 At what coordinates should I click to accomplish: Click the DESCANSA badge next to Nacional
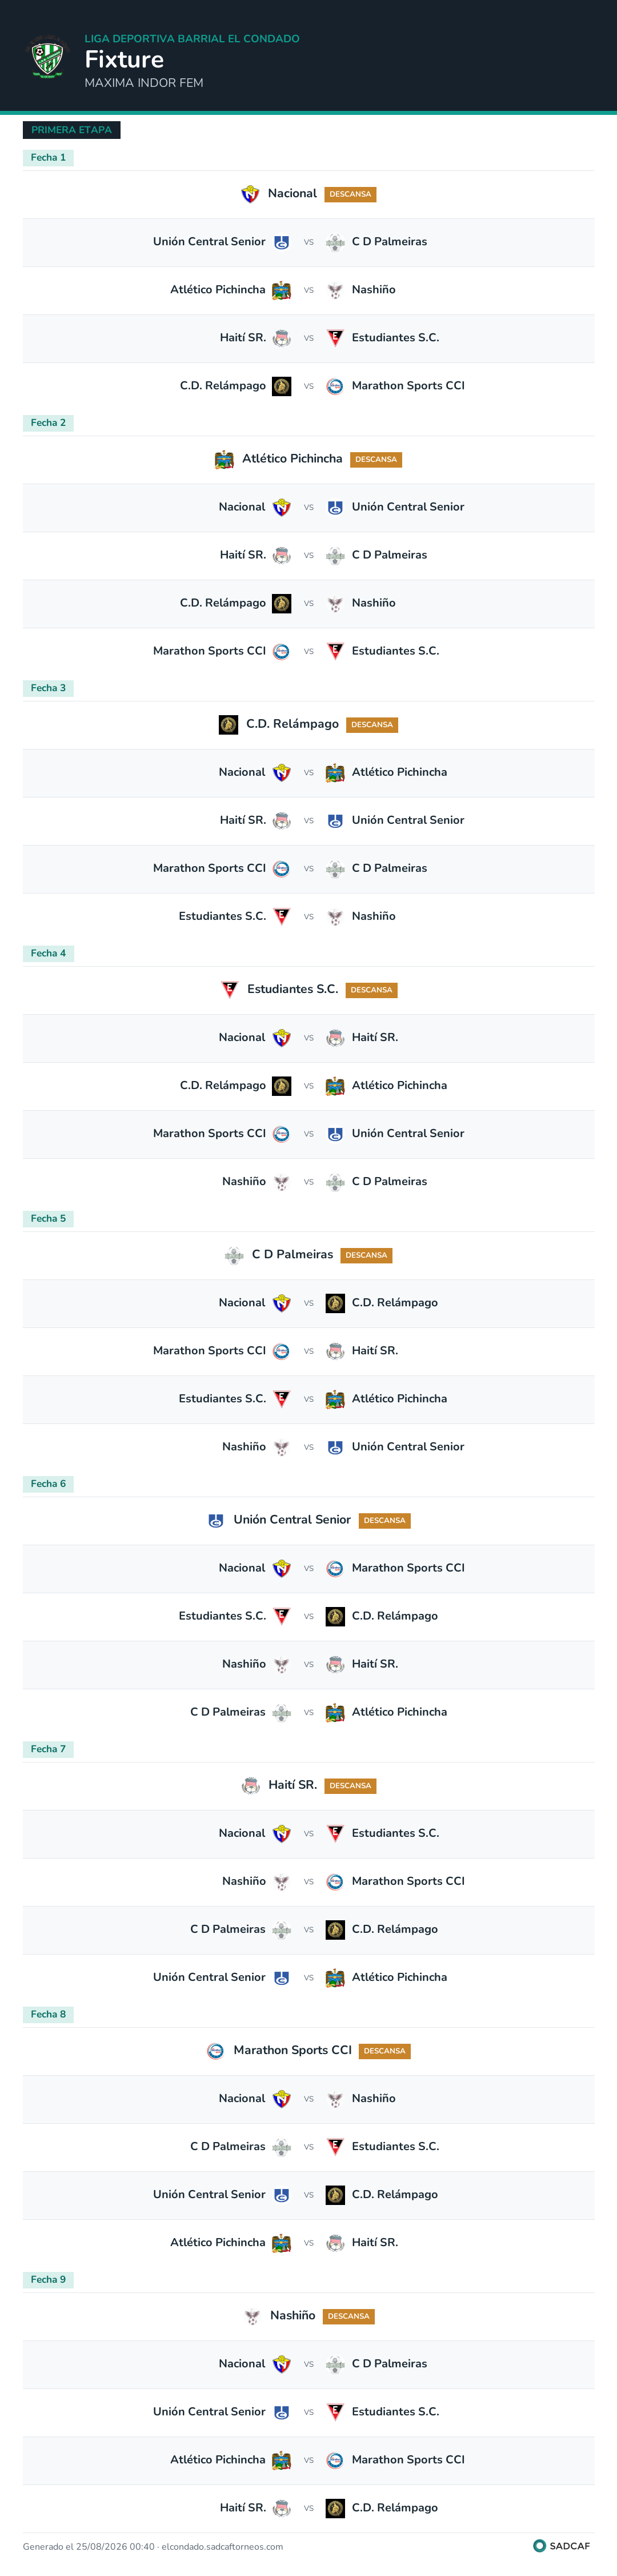tap(350, 195)
